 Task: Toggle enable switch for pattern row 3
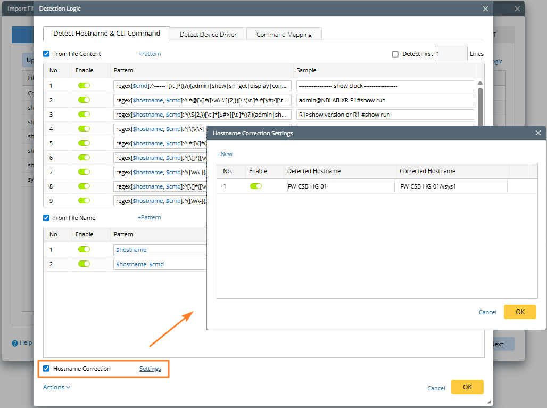tap(84, 115)
